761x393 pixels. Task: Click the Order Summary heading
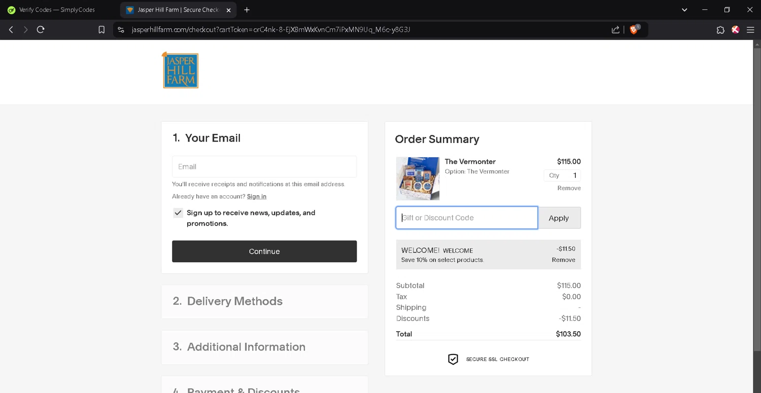tap(437, 139)
